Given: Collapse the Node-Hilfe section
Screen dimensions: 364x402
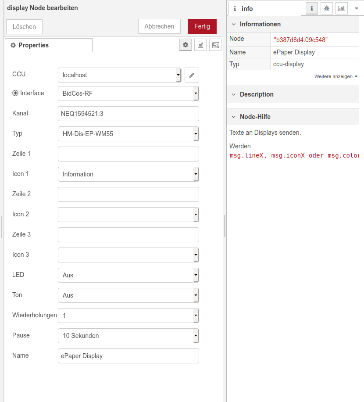Looking at the screenshot, I should pyautogui.click(x=234, y=117).
